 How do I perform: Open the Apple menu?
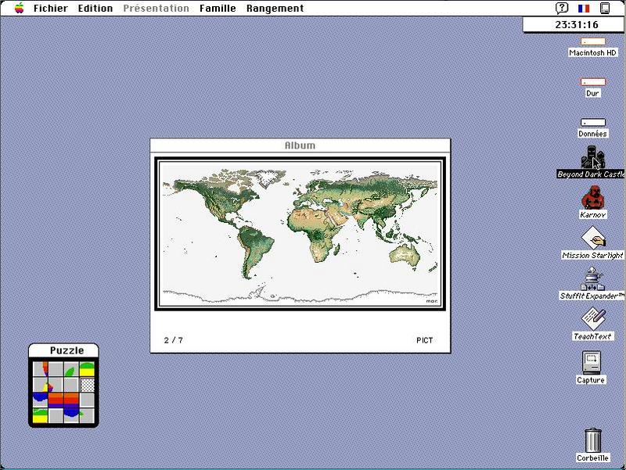pyautogui.click(x=19, y=8)
